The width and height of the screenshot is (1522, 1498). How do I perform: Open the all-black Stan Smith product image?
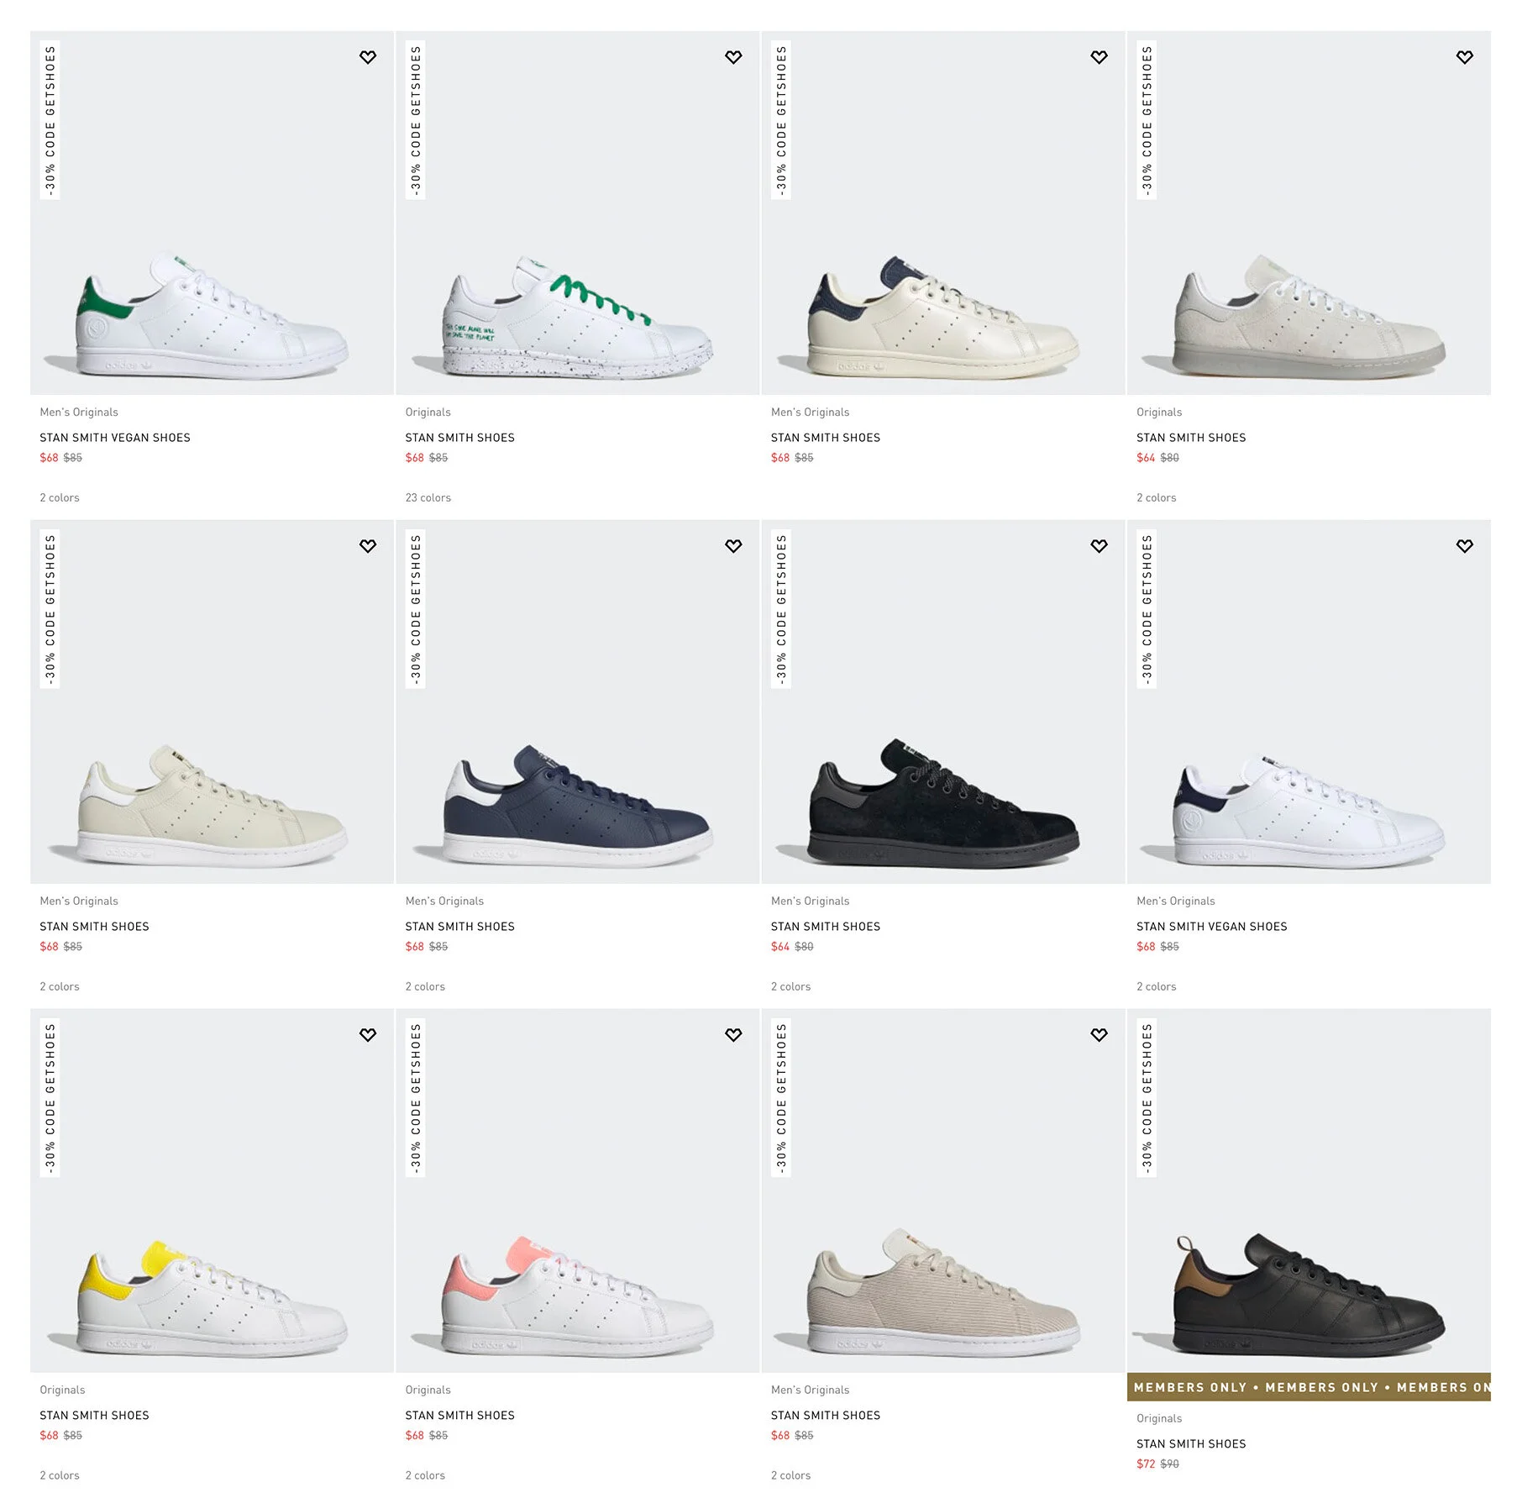[1309, 1191]
